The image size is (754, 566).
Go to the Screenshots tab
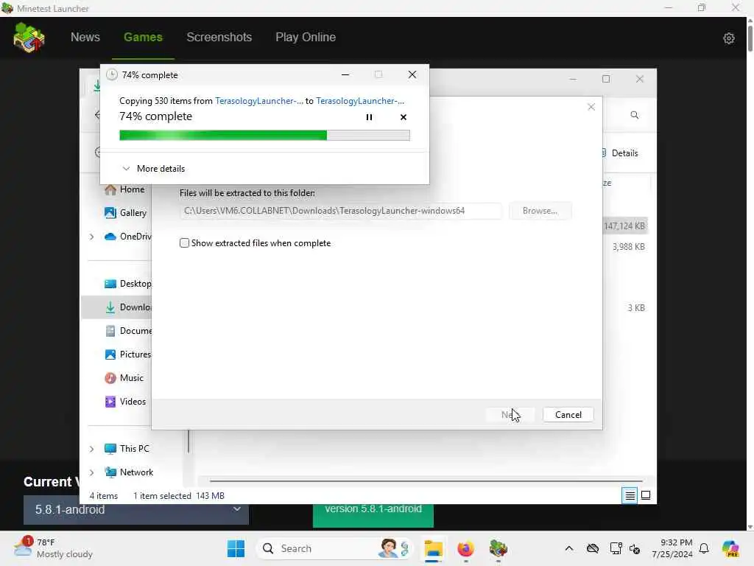(219, 37)
